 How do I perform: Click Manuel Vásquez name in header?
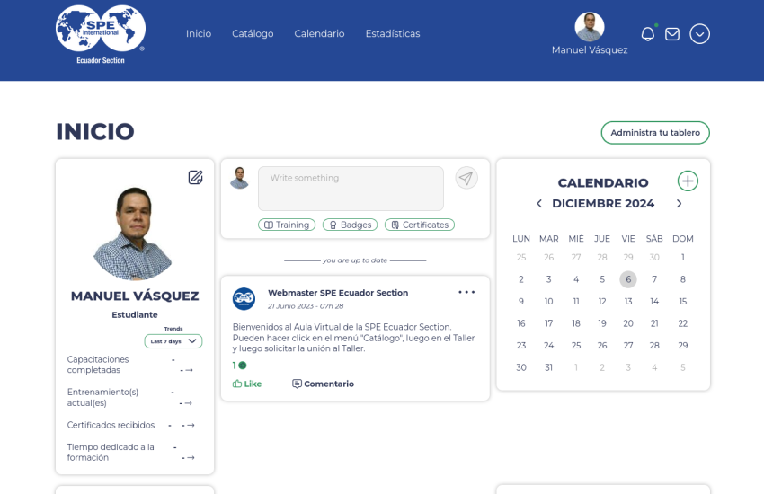(590, 49)
